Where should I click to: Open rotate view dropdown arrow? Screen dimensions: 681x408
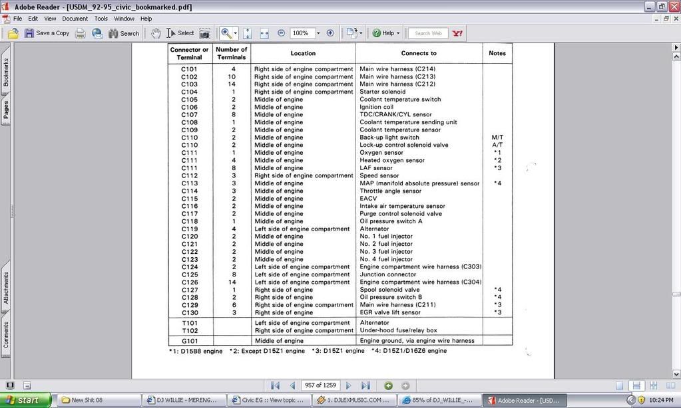pyautogui.click(x=361, y=33)
